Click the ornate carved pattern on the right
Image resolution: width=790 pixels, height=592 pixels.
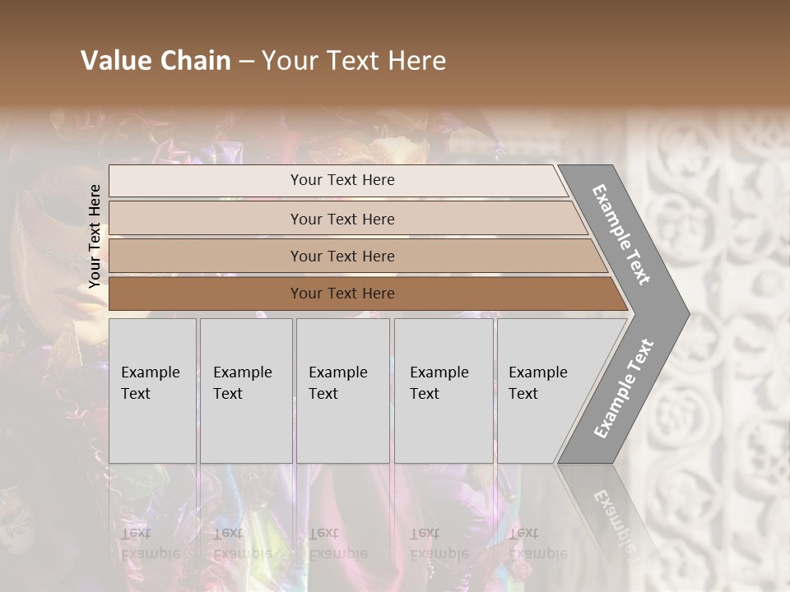[x=724, y=329]
